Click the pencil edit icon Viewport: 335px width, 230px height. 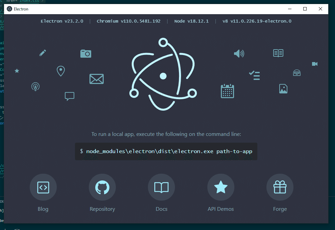(43, 53)
